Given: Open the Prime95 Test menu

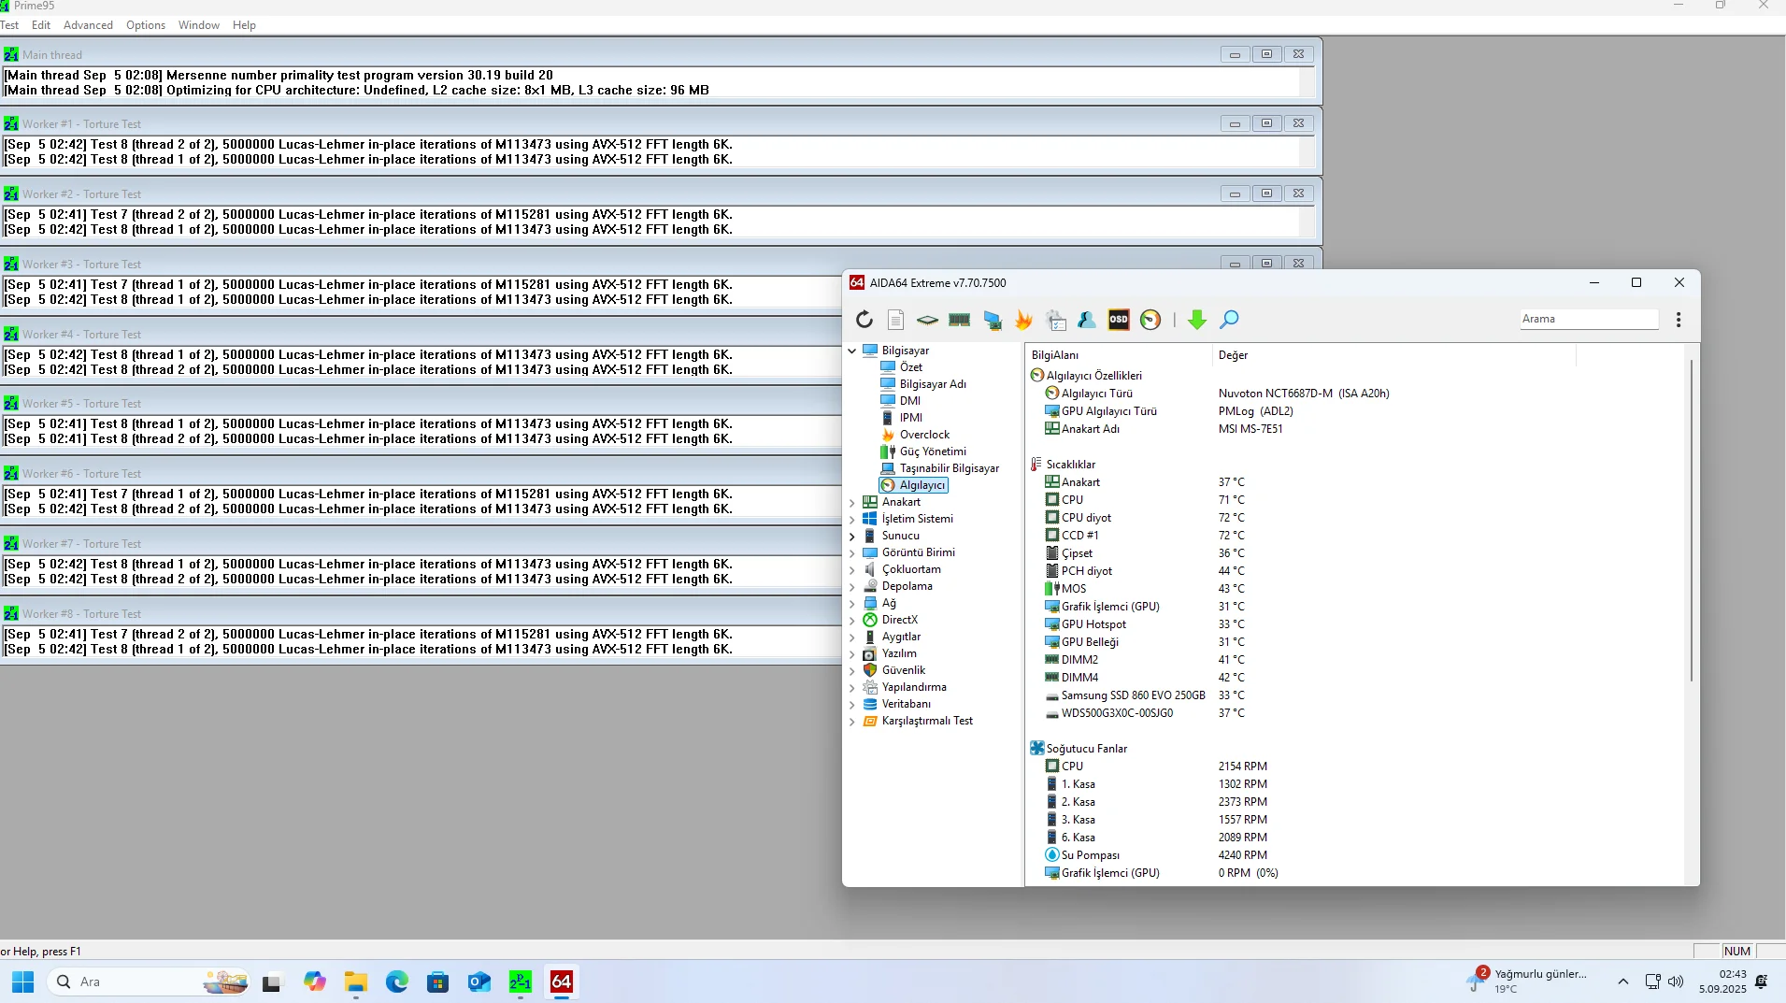Looking at the screenshot, I should tap(9, 25).
